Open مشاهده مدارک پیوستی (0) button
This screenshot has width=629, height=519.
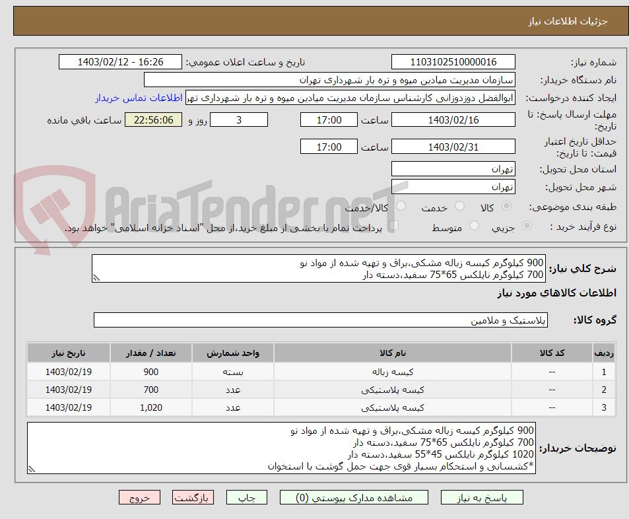(x=354, y=497)
